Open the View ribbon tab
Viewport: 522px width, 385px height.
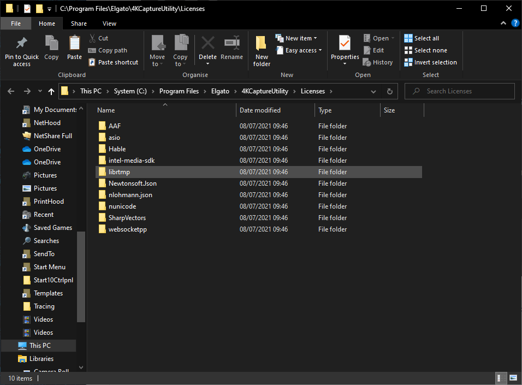[x=109, y=23]
